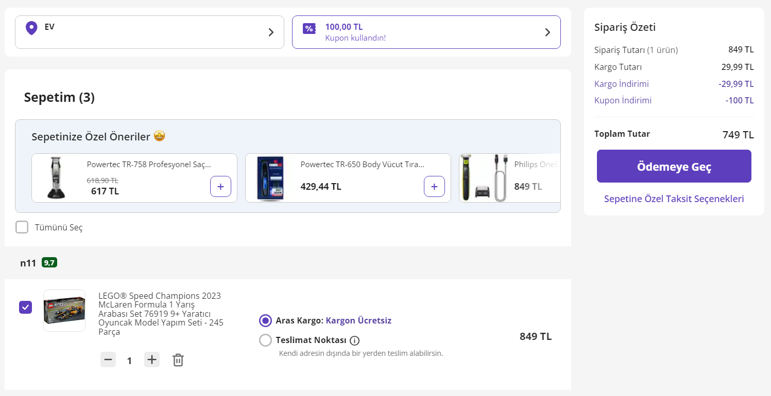Viewport: 771px width, 396px height.
Task: Click the LEGO Speed Champions product title
Action: (x=161, y=314)
